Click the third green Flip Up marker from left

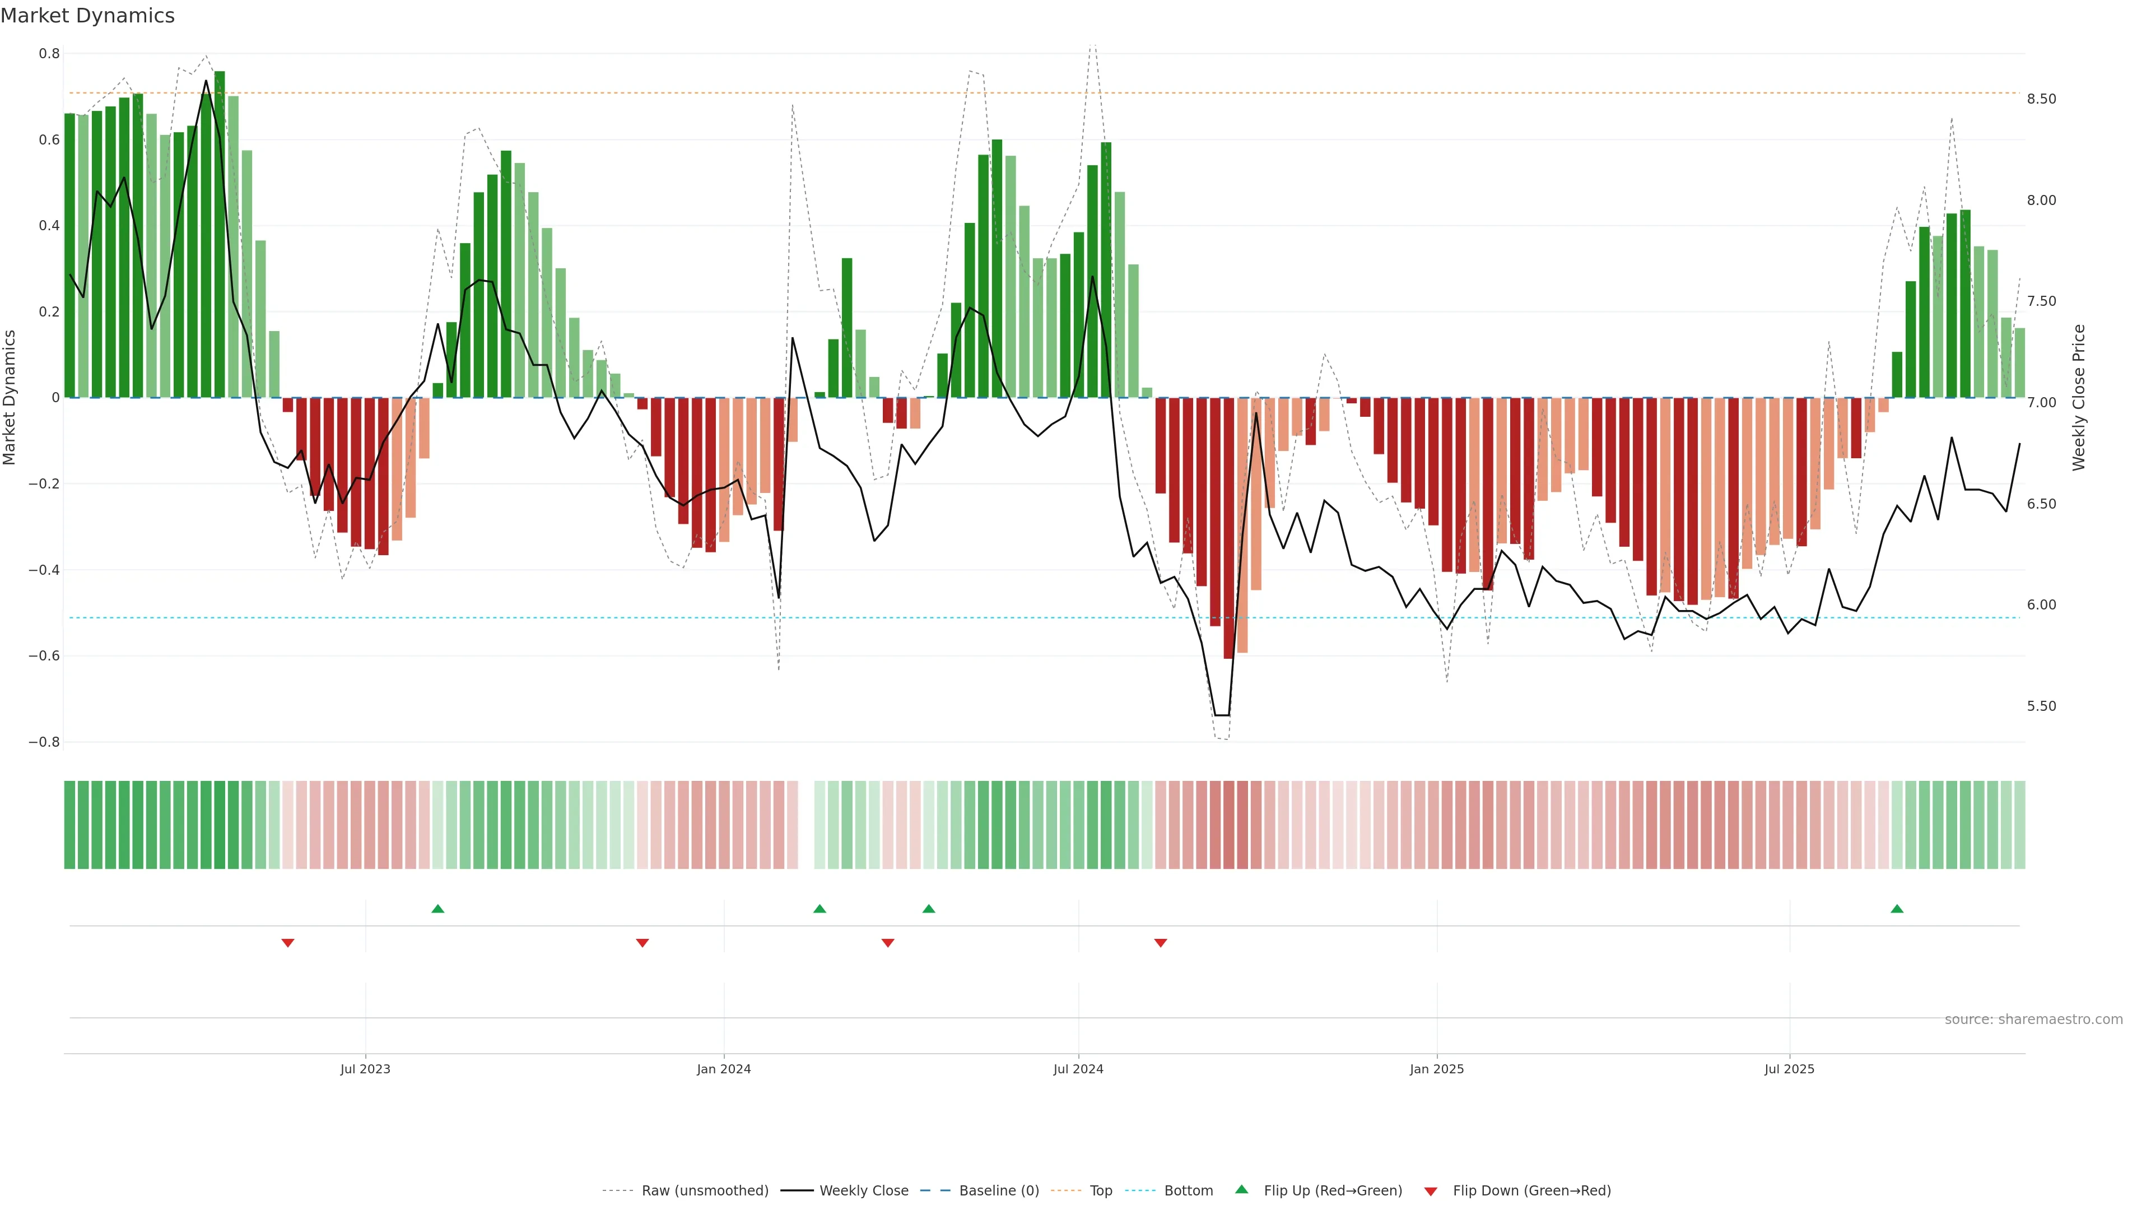929,909
